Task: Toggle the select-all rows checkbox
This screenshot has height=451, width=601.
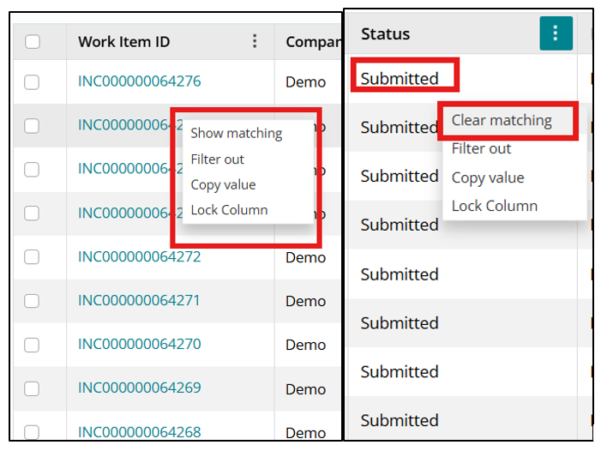Action: [x=33, y=41]
